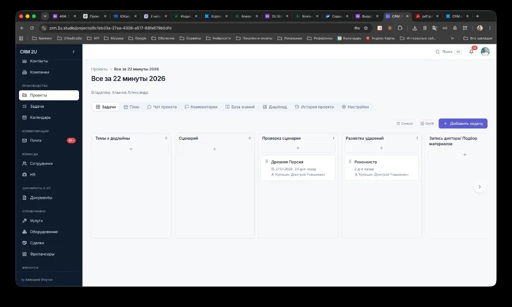This screenshot has width=512, height=307.
Task: Open 2YouStudio bookmarks folder
Action: 69,38
